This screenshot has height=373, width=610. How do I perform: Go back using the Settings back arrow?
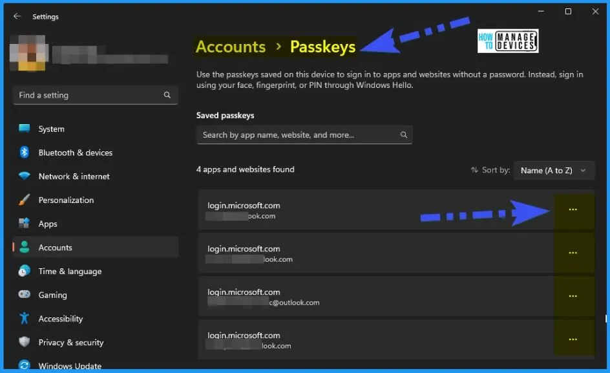pos(17,16)
